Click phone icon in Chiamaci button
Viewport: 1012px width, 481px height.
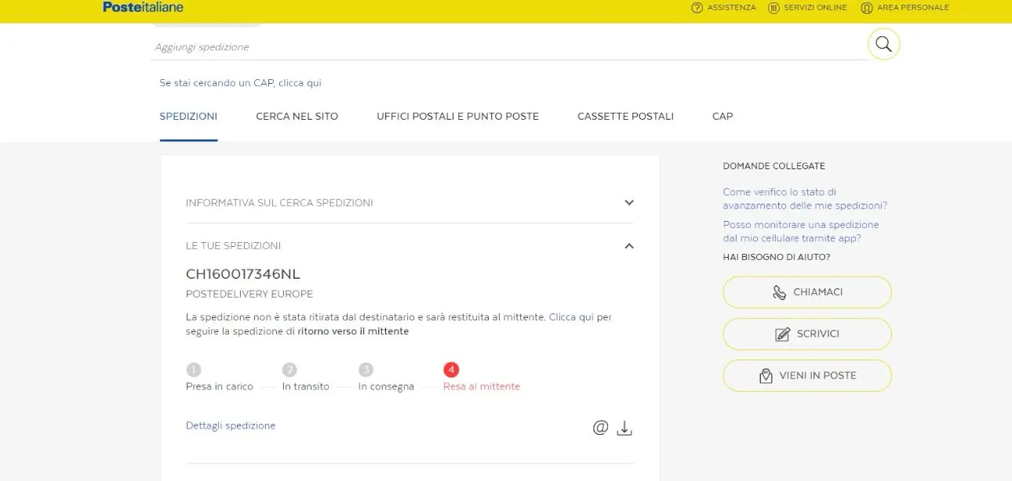(x=779, y=292)
